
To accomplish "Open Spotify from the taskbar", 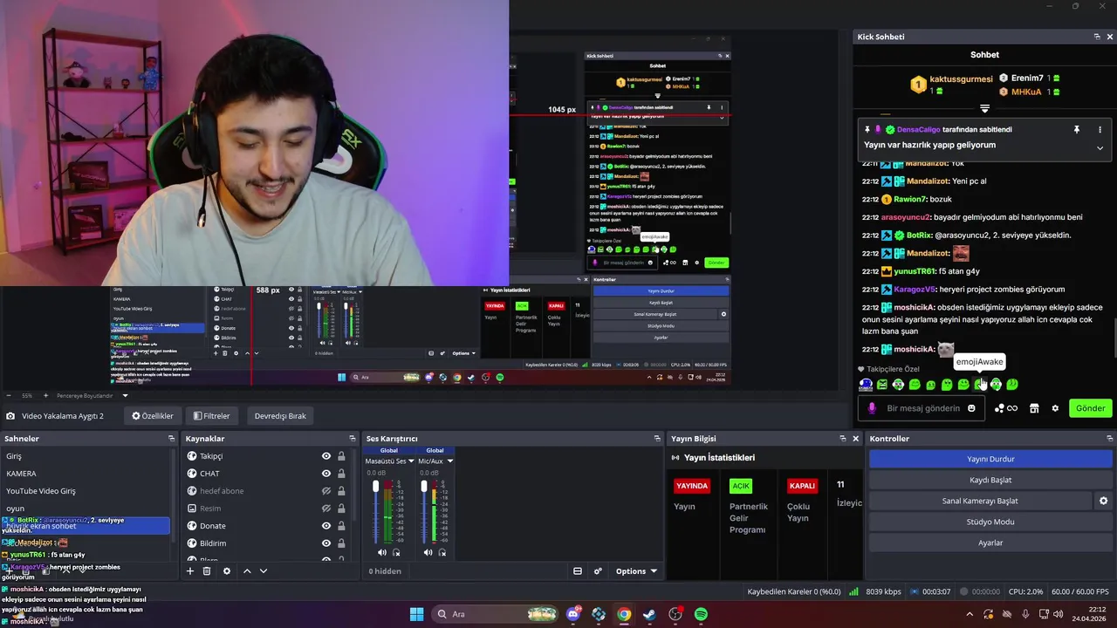I will point(701,614).
